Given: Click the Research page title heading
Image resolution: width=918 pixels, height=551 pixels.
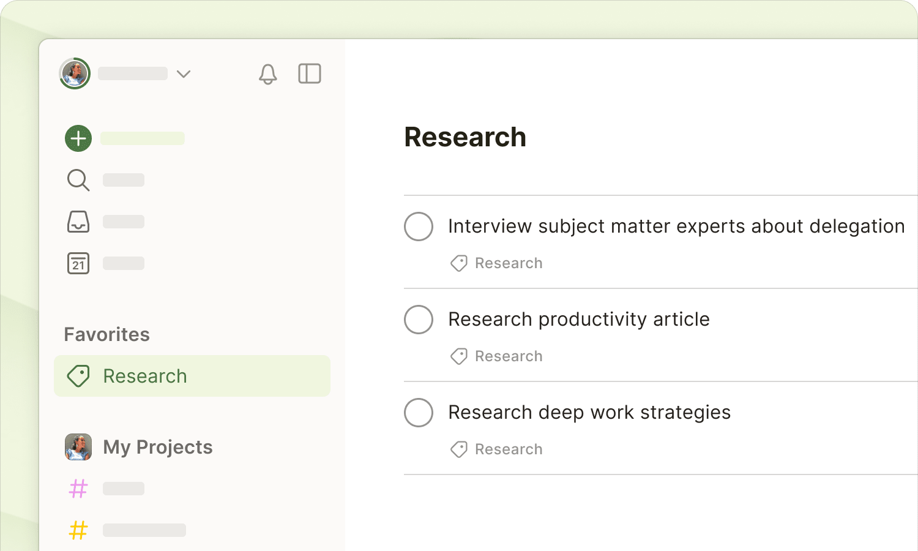Looking at the screenshot, I should 465,137.
